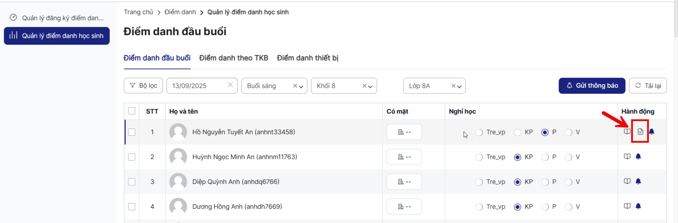Screen dimensions: 678x223
Task: Click the avatar of Diệp Quỳnh Anh
Action: coord(178,182)
